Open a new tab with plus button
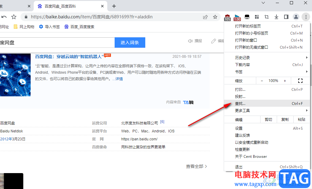Viewport: 312px width, 189px height. click(114, 6)
